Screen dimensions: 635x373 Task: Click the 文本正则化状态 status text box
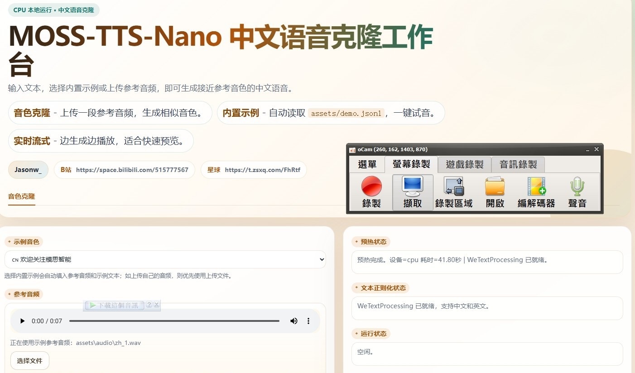pos(487,308)
